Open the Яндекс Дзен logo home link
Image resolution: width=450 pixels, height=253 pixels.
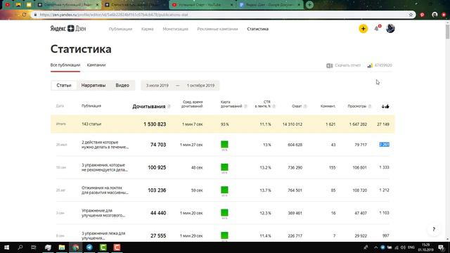pos(68,28)
